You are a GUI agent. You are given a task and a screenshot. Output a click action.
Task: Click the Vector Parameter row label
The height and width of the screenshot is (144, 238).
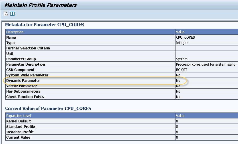(21, 86)
